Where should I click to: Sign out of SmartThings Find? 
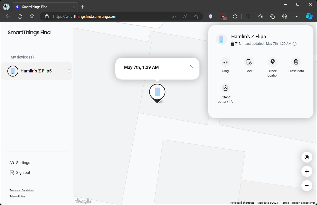(20, 172)
